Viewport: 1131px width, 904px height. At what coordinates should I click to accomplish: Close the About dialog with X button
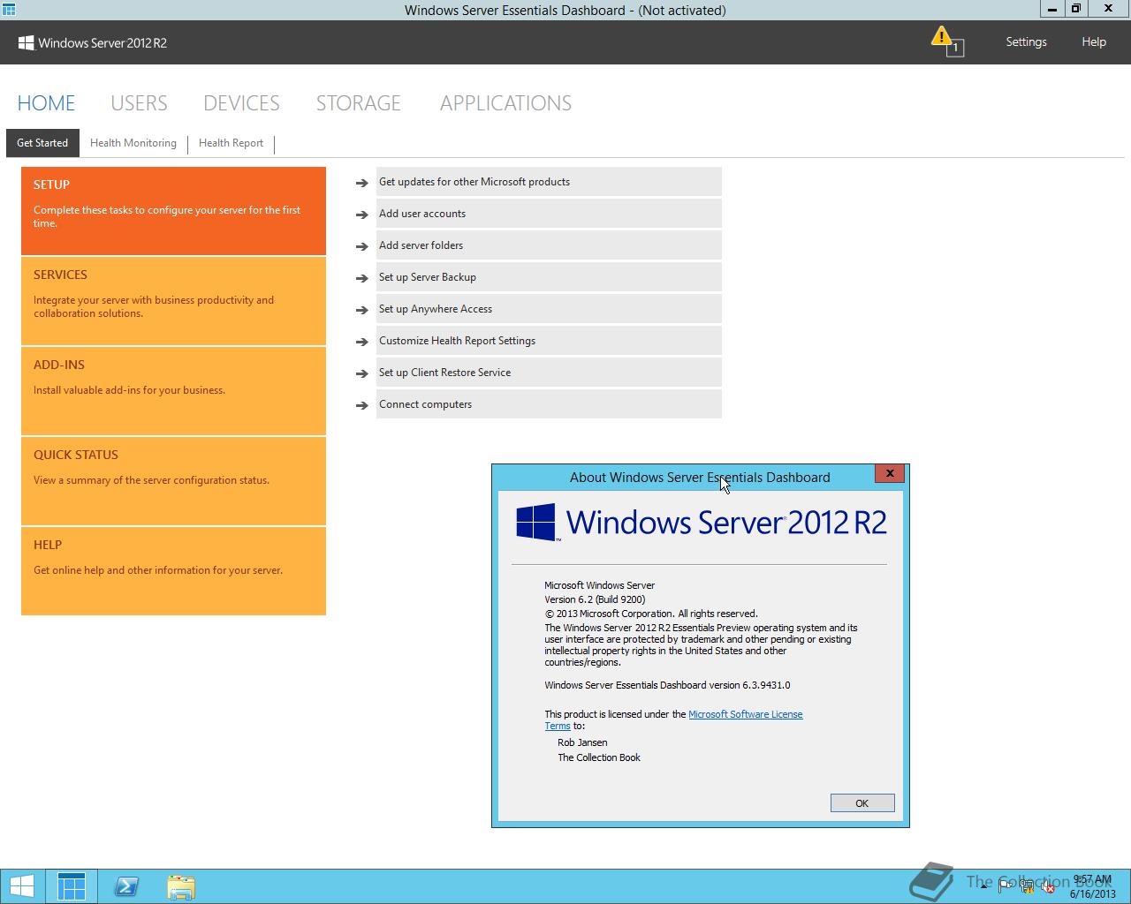click(890, 473)
